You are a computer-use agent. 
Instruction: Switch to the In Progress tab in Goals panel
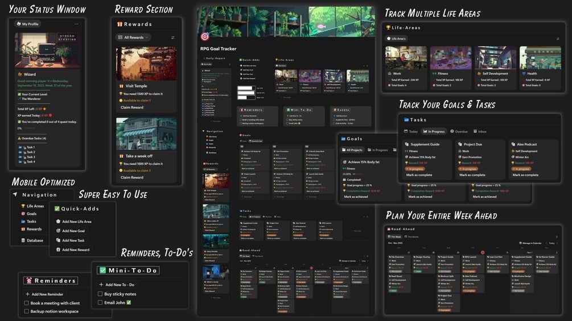click(377, 150)
